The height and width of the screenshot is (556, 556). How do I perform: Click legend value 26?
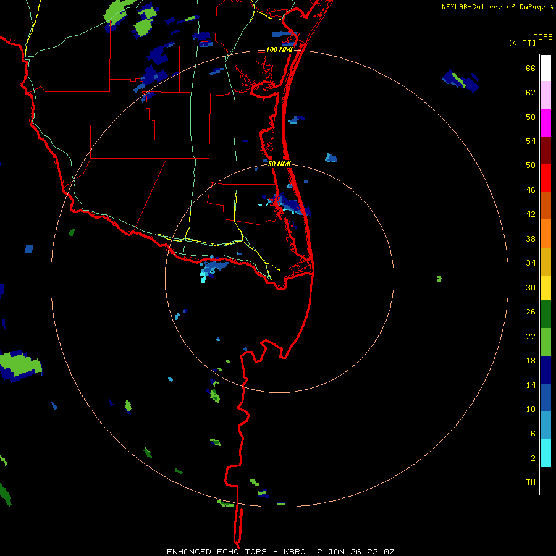coord(531,312)
